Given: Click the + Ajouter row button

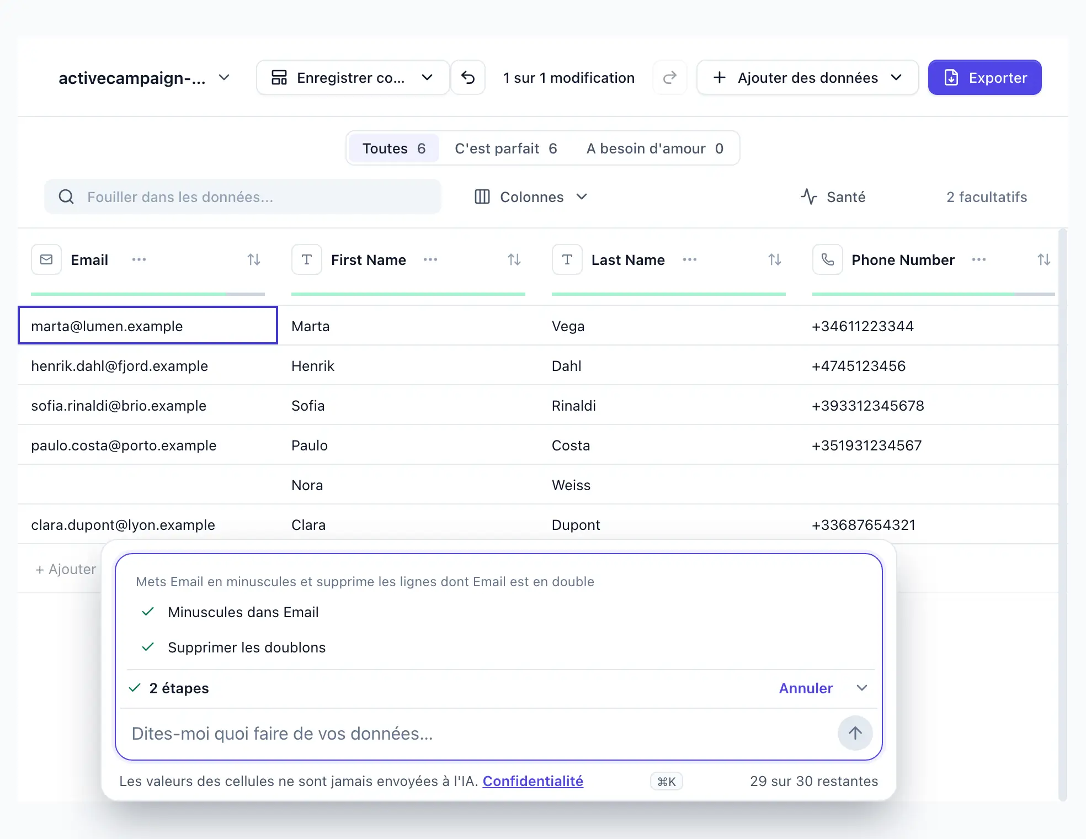Looking at the screenshot, I should (66, 569).
